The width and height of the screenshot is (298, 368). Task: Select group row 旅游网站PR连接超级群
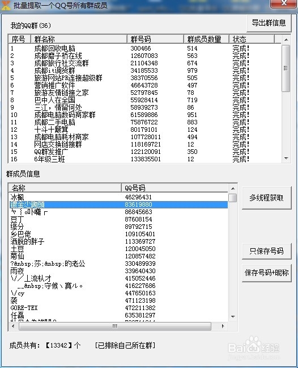(x=144, y=78)
